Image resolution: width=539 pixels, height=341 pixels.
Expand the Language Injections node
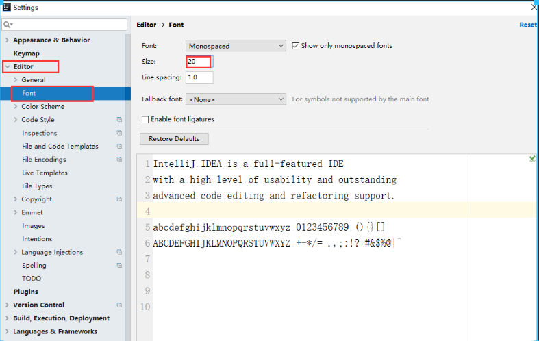click(x=15, y=252)
